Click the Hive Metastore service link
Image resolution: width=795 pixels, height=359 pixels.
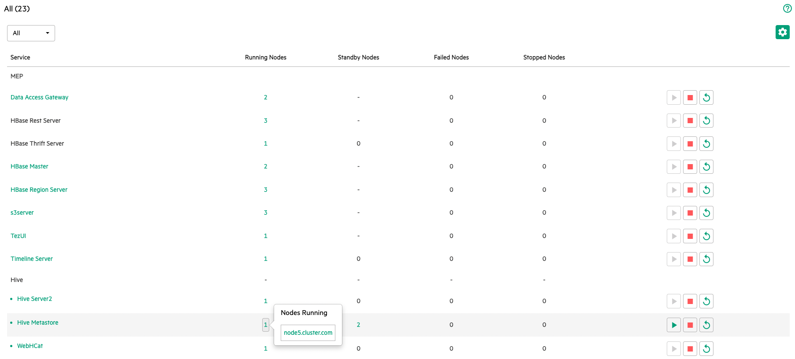click(x=37, y=322)
